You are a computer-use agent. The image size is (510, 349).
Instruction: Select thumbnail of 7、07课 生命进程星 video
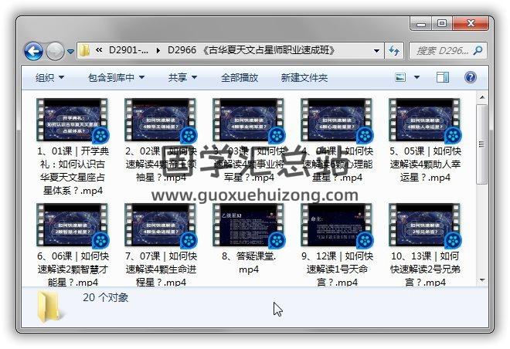pos(161,225)
